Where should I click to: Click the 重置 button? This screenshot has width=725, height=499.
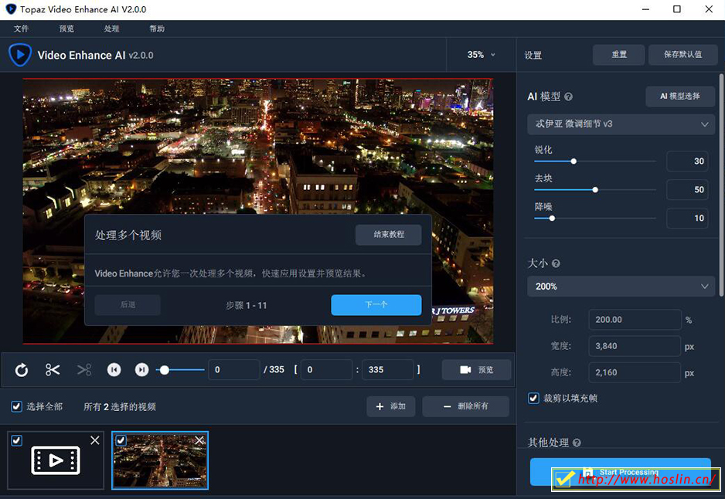tap(618, 55)
